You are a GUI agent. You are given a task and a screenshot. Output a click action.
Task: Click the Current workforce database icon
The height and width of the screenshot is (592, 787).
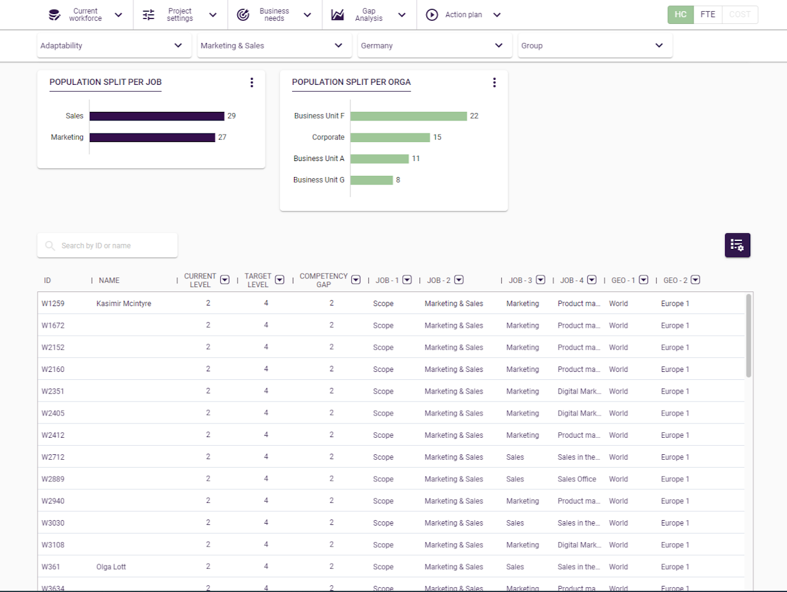(55, 15)
